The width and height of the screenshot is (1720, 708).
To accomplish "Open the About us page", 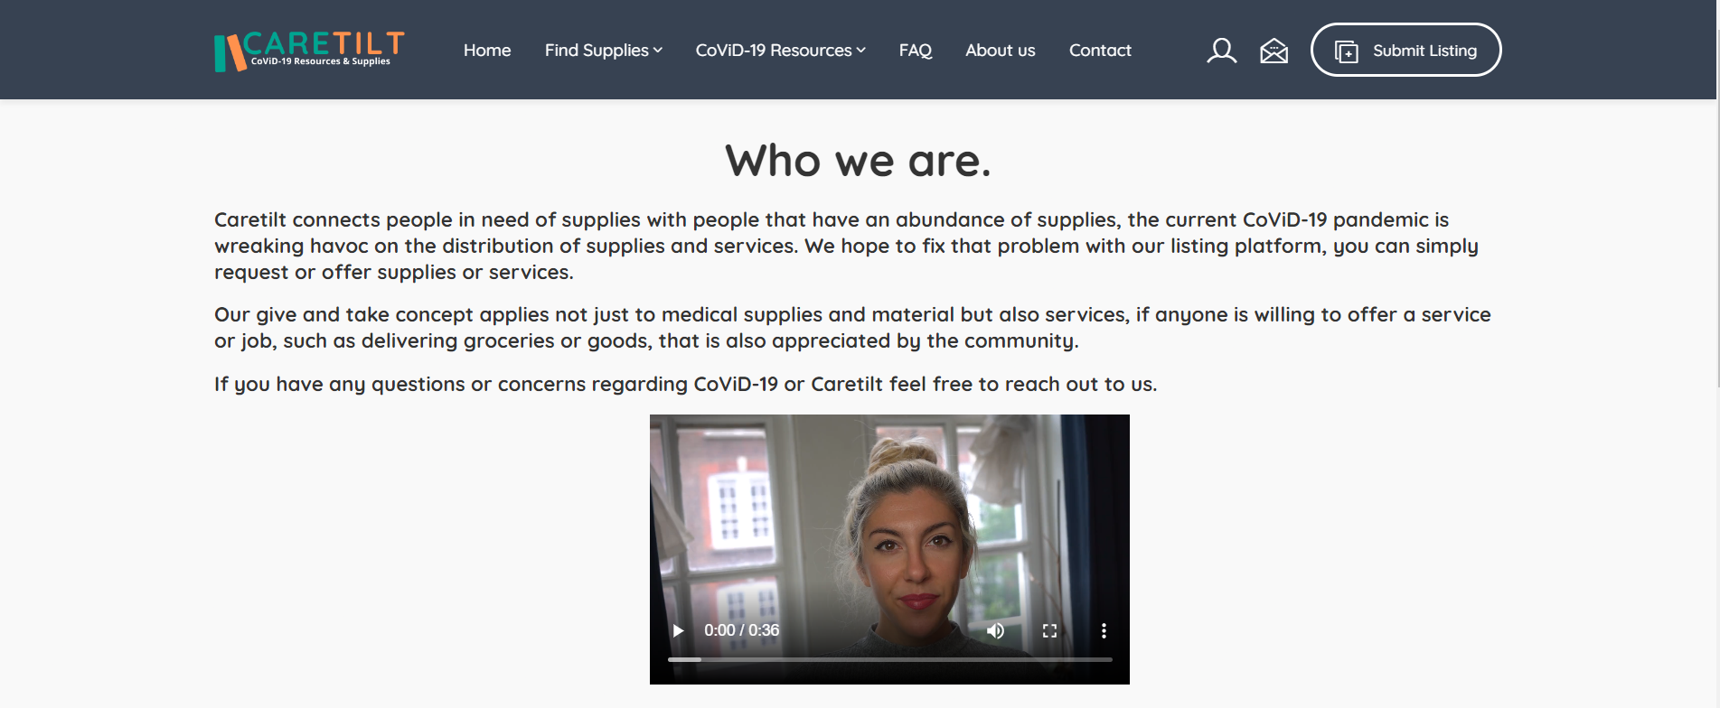I will [1001, 51].
